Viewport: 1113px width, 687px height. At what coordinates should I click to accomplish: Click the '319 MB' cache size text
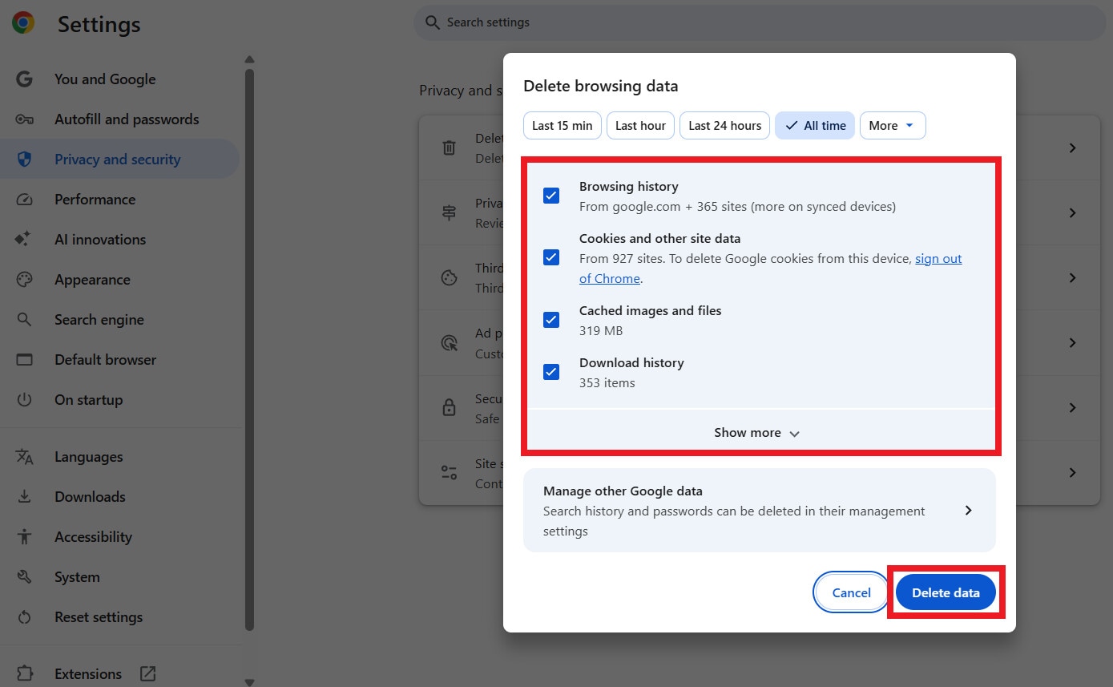pos(601,331)
